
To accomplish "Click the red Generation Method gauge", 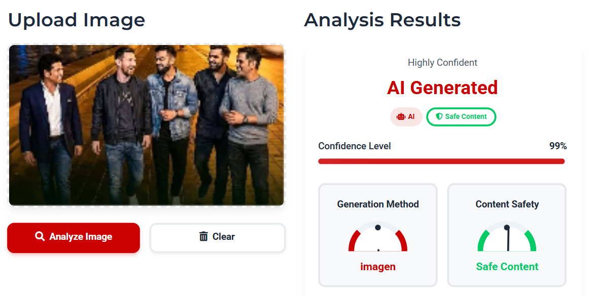I will (378, 238).
